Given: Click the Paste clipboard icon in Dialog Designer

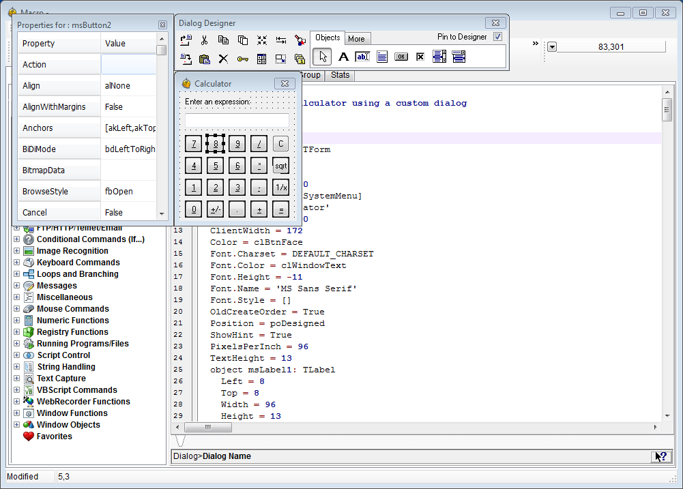Looking at the screenshot, I should click(x=204, y=59).
